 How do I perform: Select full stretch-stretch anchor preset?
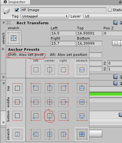click(x=82, y=134)
